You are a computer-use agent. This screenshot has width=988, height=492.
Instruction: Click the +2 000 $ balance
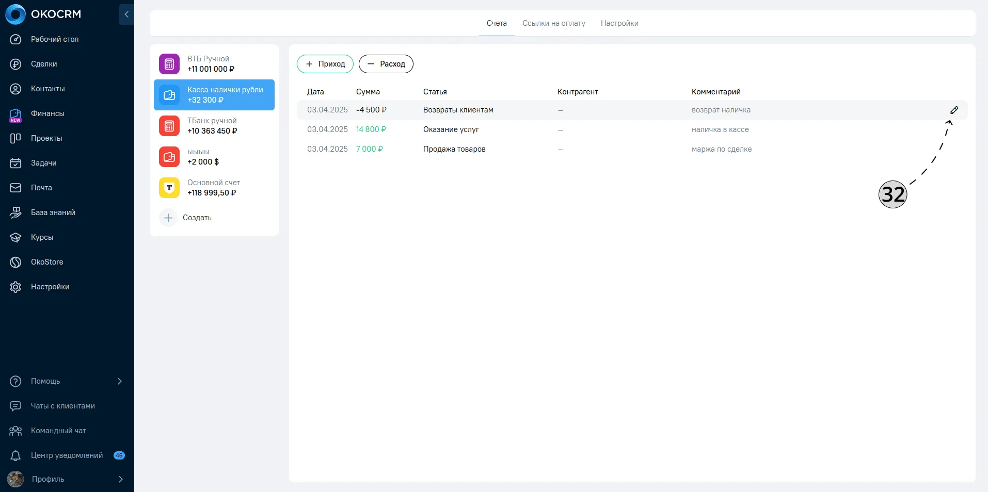pyautogui.click(x=203, y=162)
